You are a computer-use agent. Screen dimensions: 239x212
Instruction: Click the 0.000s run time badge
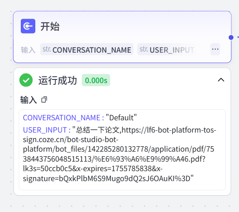[96, 80]
